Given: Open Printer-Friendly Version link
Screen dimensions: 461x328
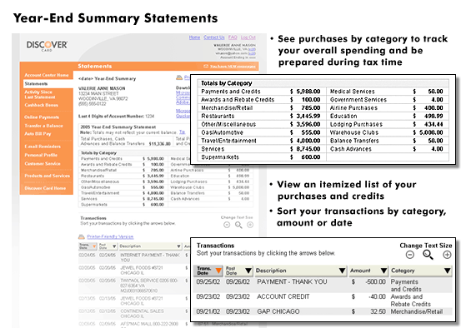Looking at the screenshot, I should point(110,236).
